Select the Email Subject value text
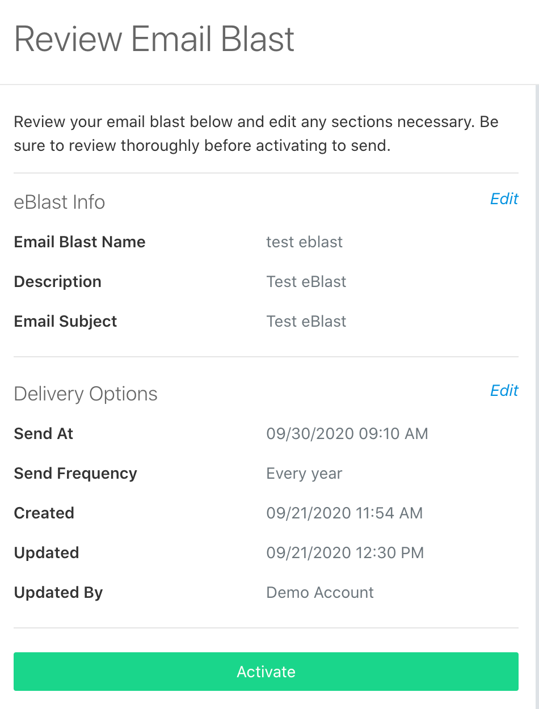This screenshot has height=709, width=539. pyautogui.click(x=306, y=321)
